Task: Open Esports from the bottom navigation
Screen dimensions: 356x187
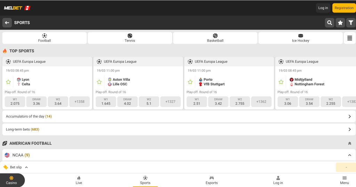Action: [x=211, y=180]
